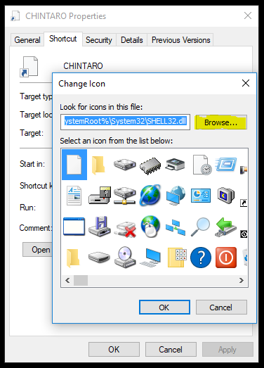Click the icon list right scroll arrow
Screen dimensions: 264x368
[x=242, y=280]
